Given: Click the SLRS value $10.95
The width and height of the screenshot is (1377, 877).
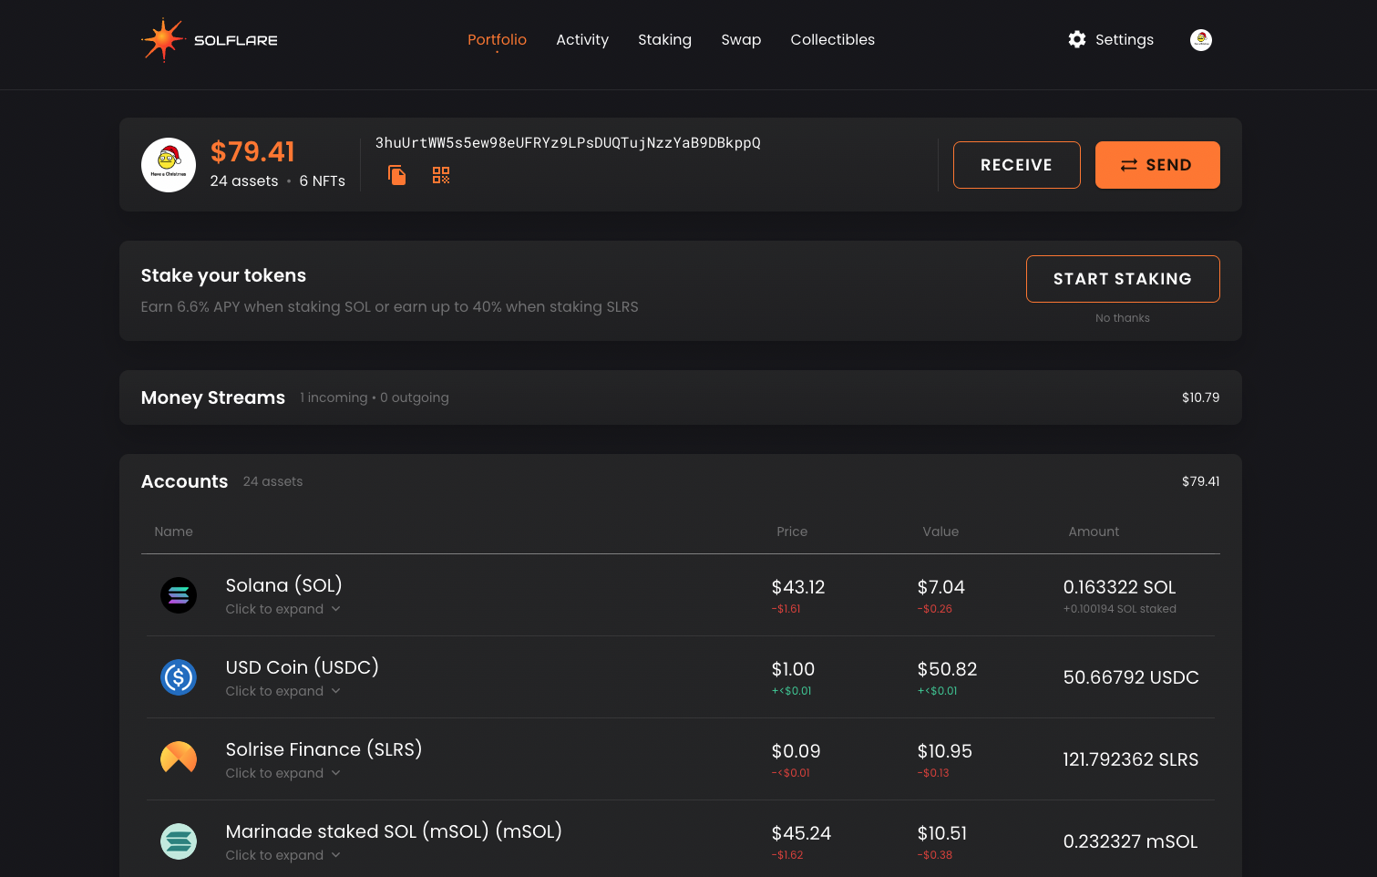Looking at the screenshot, I should [x=945, y=751].
